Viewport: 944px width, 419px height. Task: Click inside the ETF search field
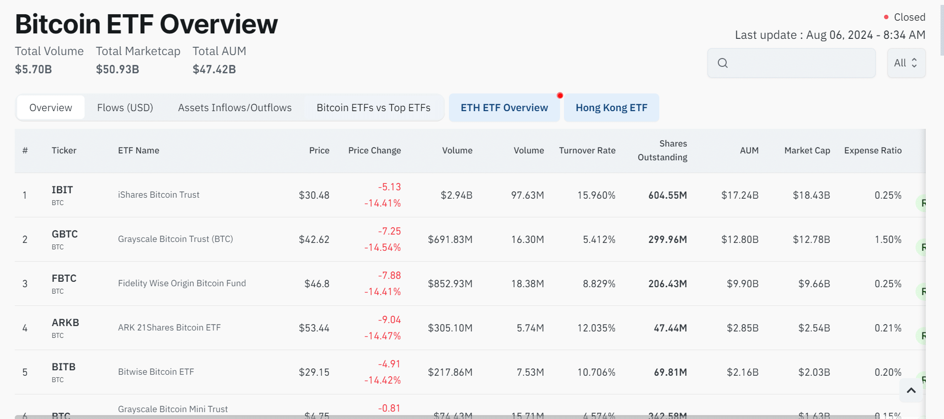point(791,63)
